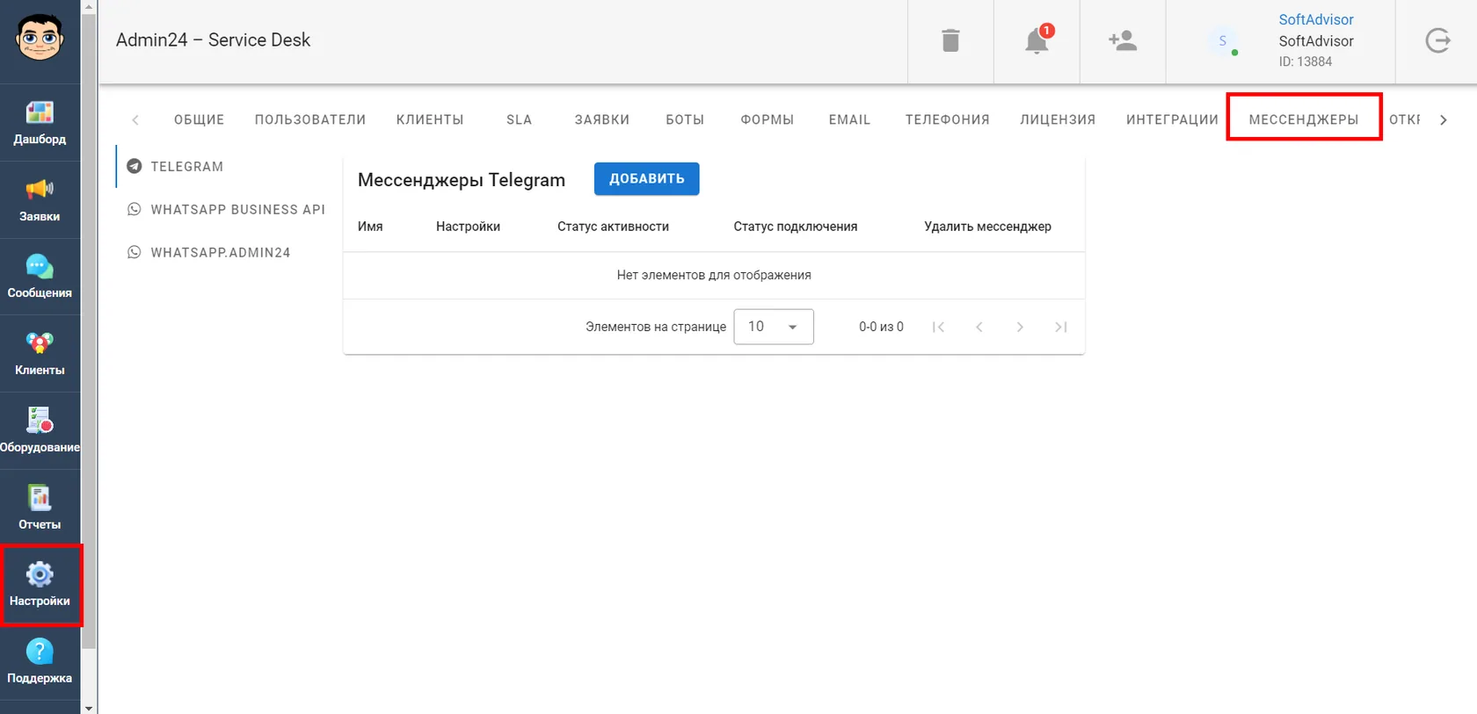Click the Удалить мессенджер column header

tap(987, 227)
